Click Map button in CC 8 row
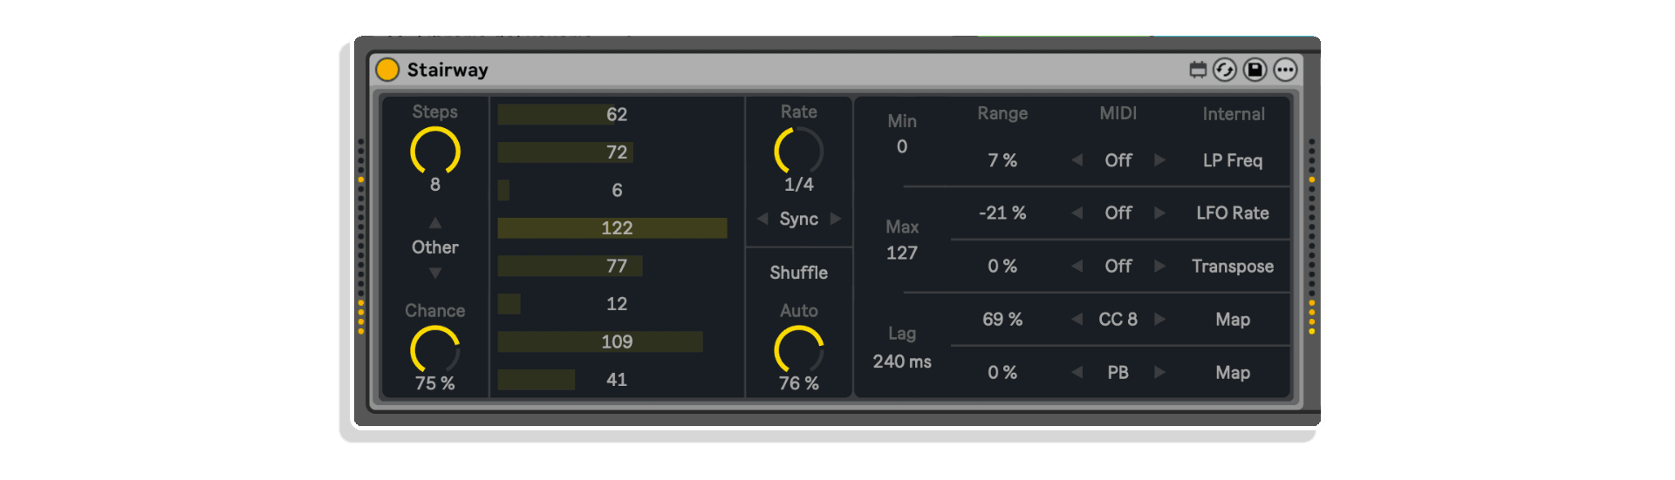 (1233, 320)
